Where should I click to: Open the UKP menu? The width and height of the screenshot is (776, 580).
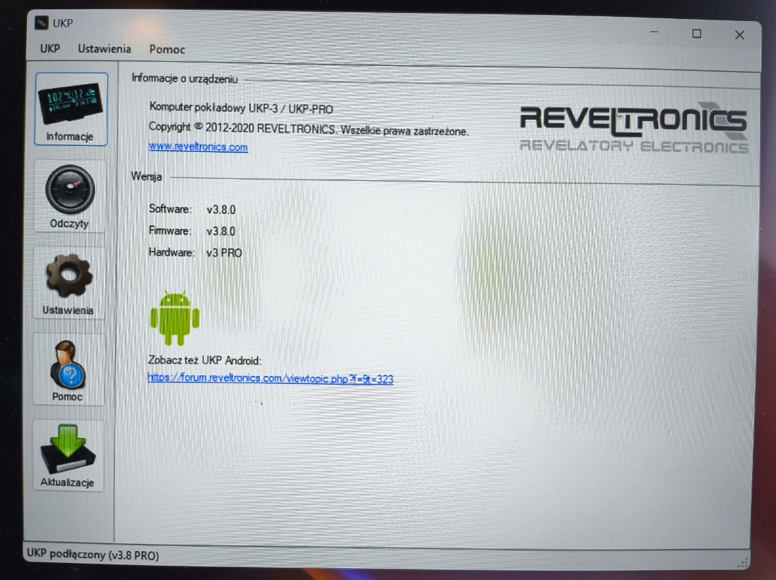(50, 49)
